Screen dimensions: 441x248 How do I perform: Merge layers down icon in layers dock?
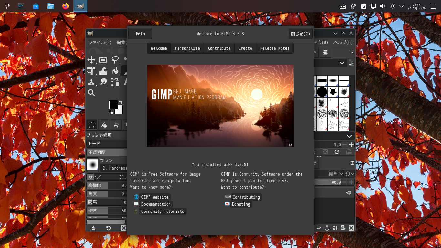tap(335, 228)
